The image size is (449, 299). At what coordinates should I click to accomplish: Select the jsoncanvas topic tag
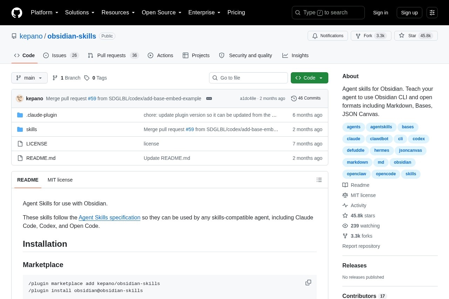click(410, 150)
